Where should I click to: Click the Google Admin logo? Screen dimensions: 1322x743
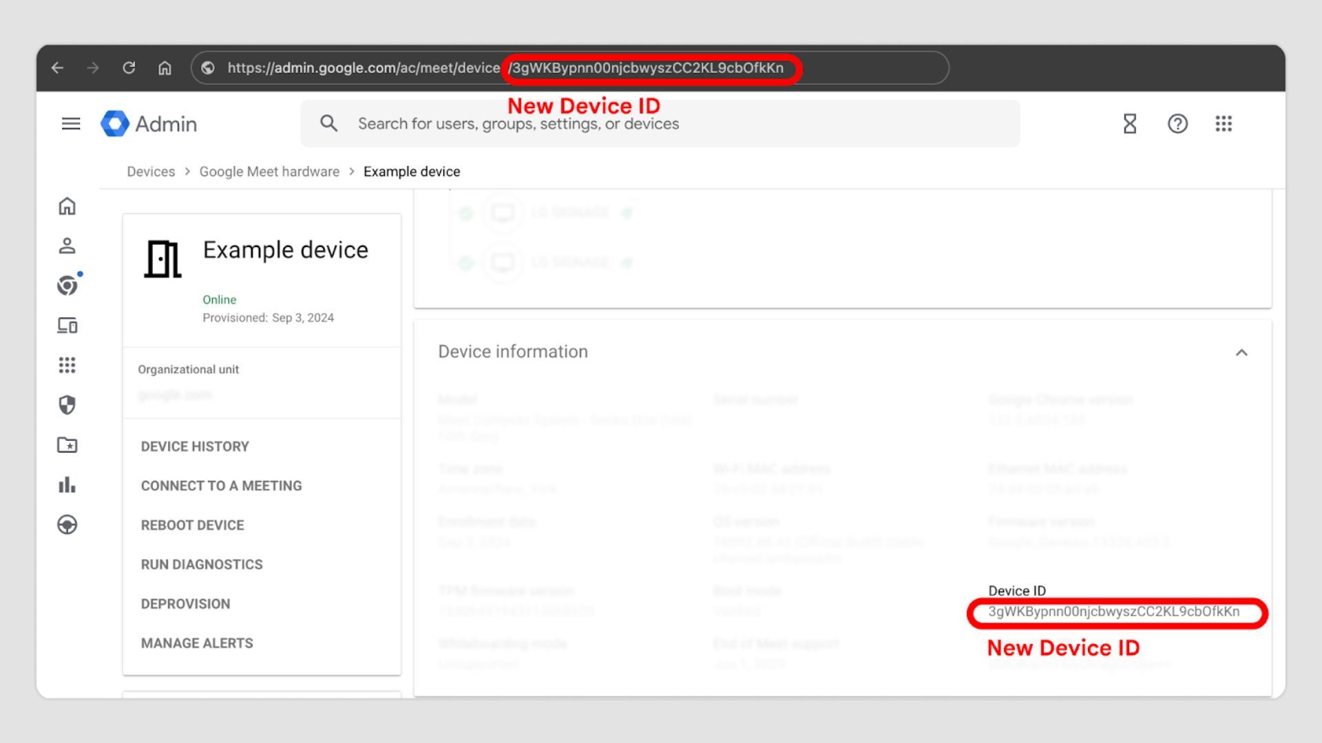pos(149,124)
